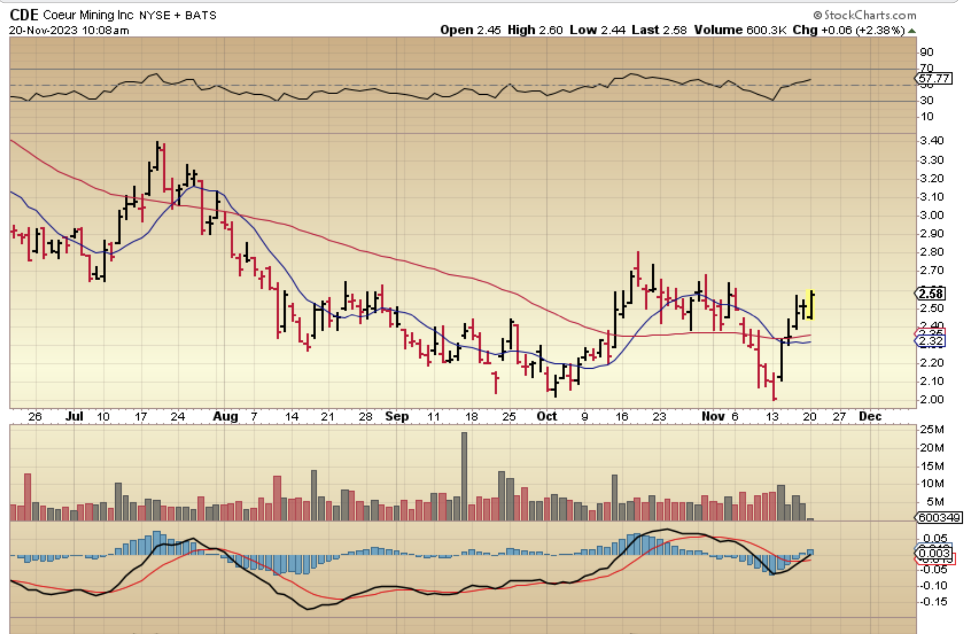964x634 pixels.
Task: Click the 57.77 RSI value tag
Action: (933, 78)
